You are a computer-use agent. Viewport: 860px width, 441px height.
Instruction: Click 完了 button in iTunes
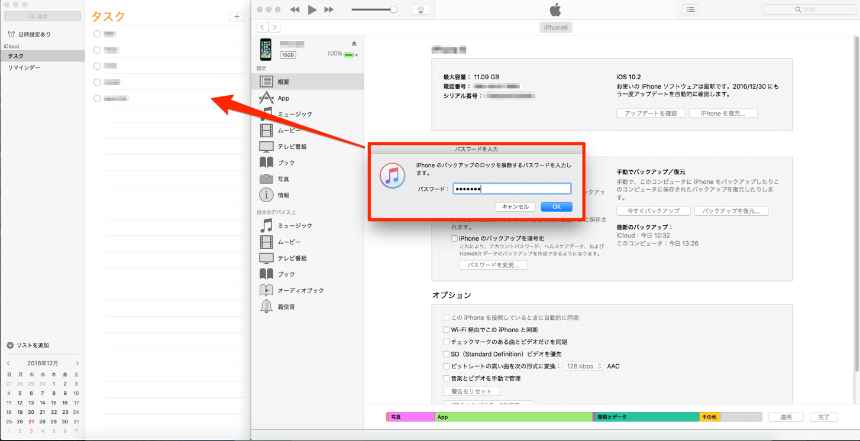[823, 417]
